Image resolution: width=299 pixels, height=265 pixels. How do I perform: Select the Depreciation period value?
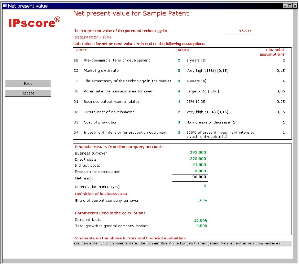click(205, 186)
